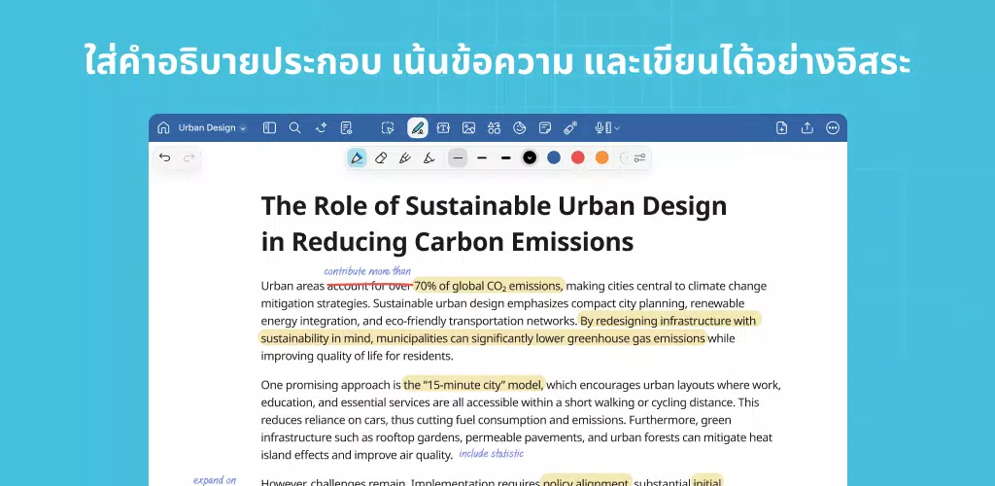The image size is (995, 486).
Task: Click the Redo arrow
Action: pos(189,158)
